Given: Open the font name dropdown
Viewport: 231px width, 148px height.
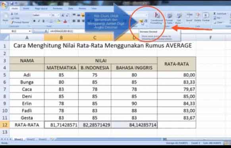Looking at the screenshot, I should tap(49, 15).
